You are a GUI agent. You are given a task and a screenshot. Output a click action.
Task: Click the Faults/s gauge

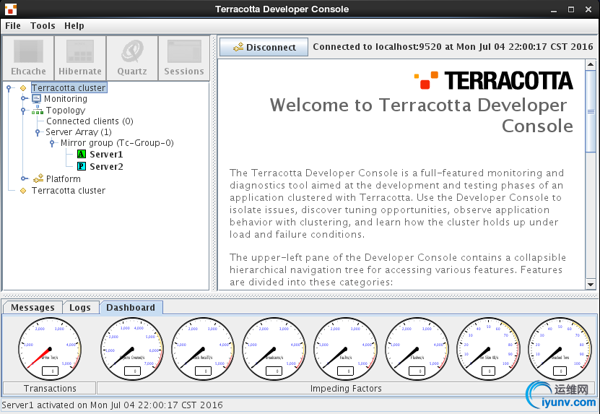[x=346, y=349]
